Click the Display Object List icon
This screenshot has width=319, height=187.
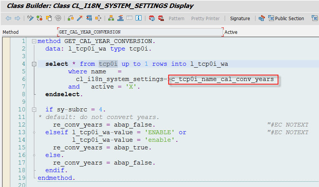point(98,18)
